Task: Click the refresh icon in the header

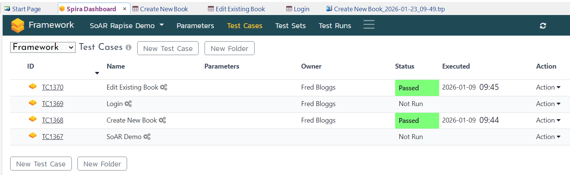Action: (543, 26)
